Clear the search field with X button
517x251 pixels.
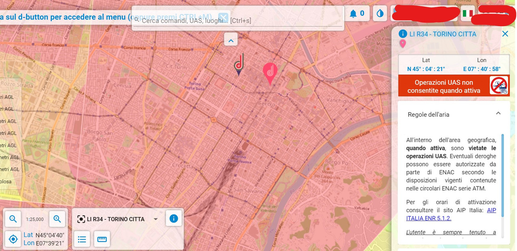223,17
